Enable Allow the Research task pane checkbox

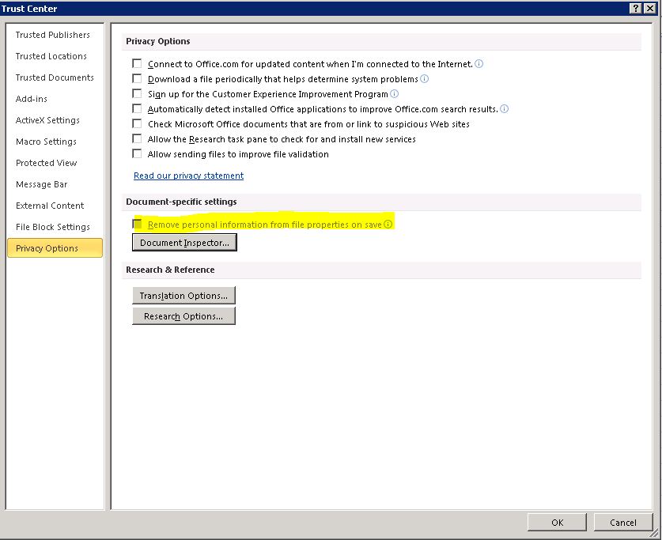point(138,139)
